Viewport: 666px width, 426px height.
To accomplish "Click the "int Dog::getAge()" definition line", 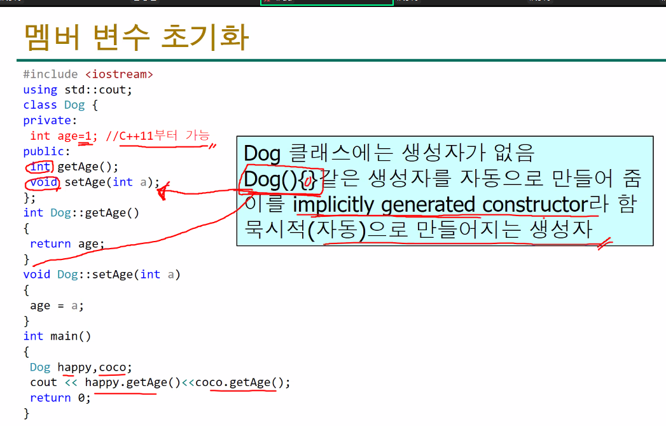I will tap(81, 213).
